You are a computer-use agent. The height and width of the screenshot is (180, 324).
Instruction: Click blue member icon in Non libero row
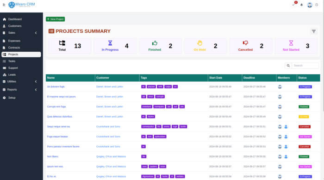pos(286,156)
